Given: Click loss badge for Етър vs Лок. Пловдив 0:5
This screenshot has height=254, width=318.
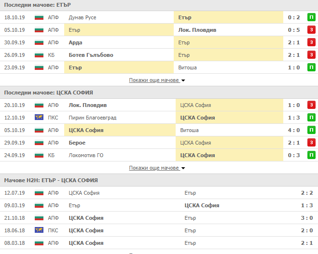Looking at the screenshot, I should 311,30.
